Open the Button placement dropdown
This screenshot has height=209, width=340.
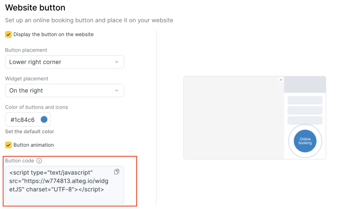[x=65, y=62]
